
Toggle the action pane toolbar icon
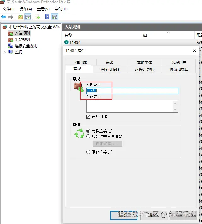coord(55,17)
